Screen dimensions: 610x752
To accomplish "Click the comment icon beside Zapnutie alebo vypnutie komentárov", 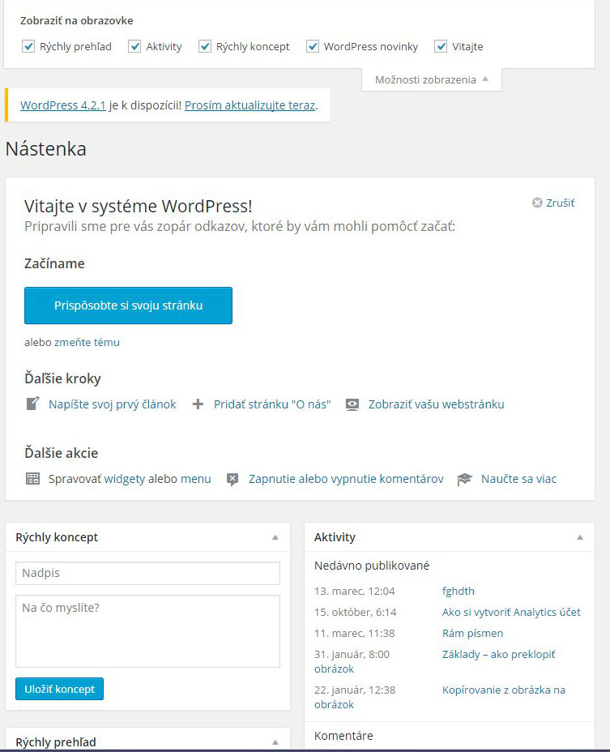I will [232, 479].
